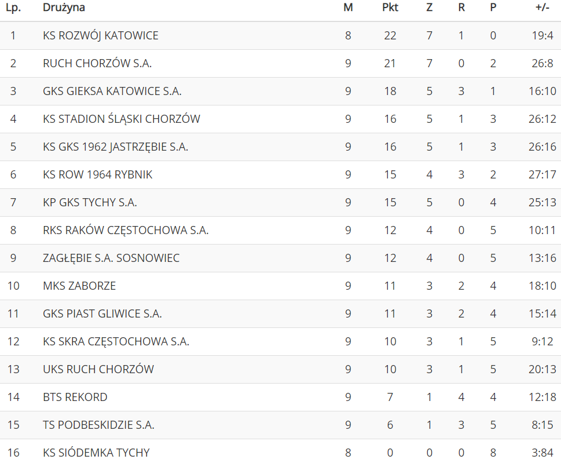561x463 pixels.
Task: Click the KS SIÓDEMKA TYCHY team
Action: (x=96, y=453)
